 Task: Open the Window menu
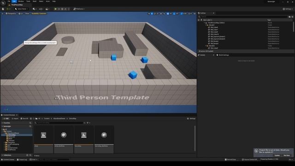[x=21, y=1]
